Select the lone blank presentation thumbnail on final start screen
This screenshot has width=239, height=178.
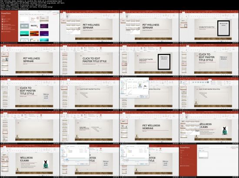203,155
